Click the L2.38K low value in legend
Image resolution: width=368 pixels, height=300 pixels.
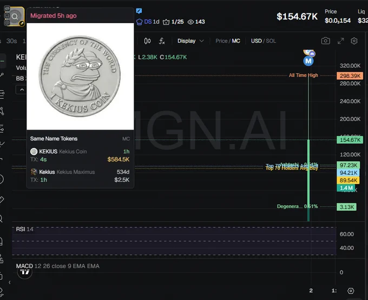147,57
